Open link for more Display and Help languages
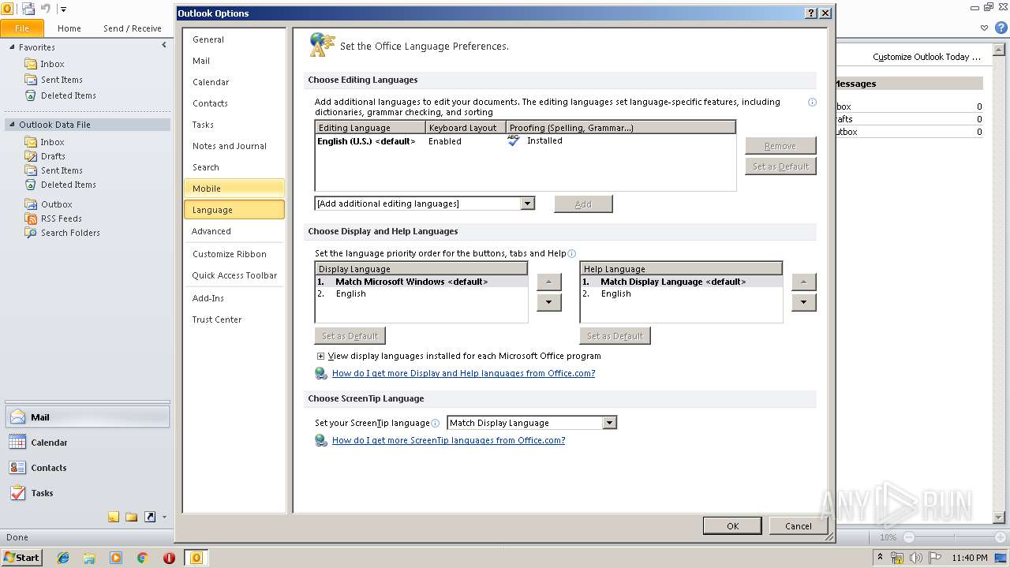Screen dimensions: 1010x568 [463, 374]
